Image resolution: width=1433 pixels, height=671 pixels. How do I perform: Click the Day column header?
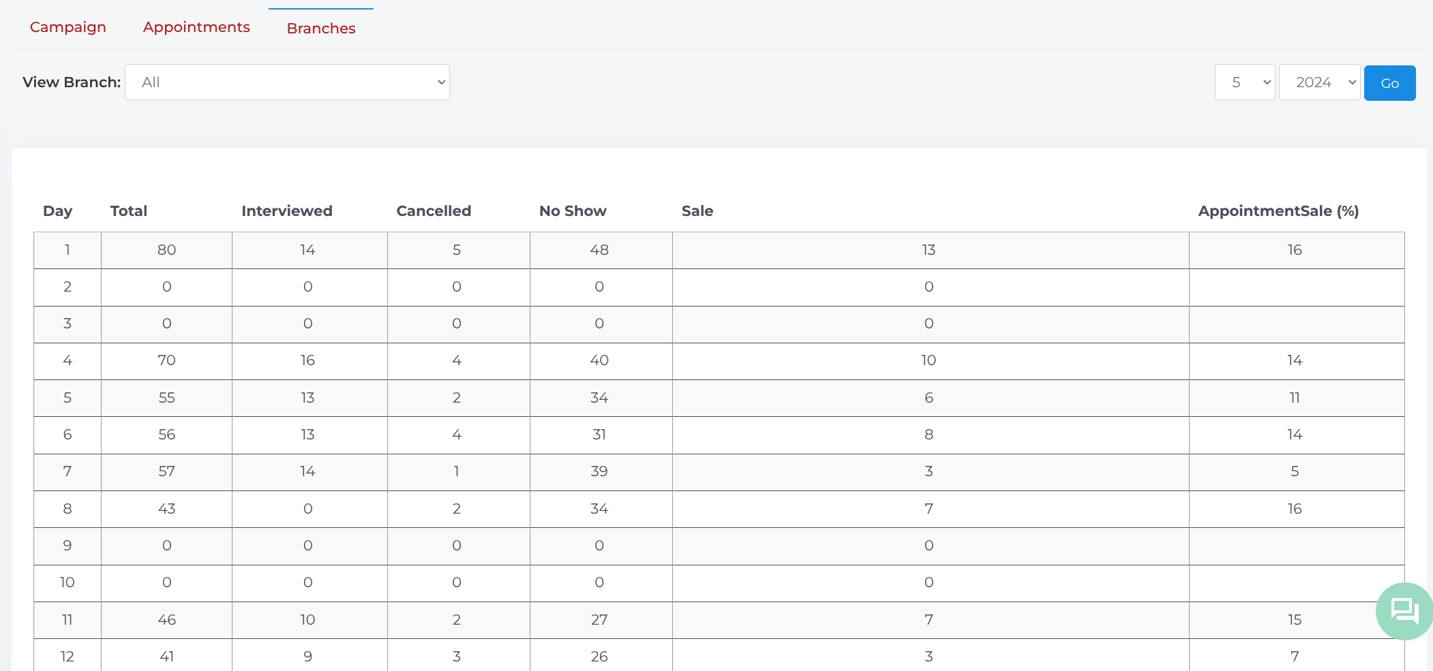[58, 211]
